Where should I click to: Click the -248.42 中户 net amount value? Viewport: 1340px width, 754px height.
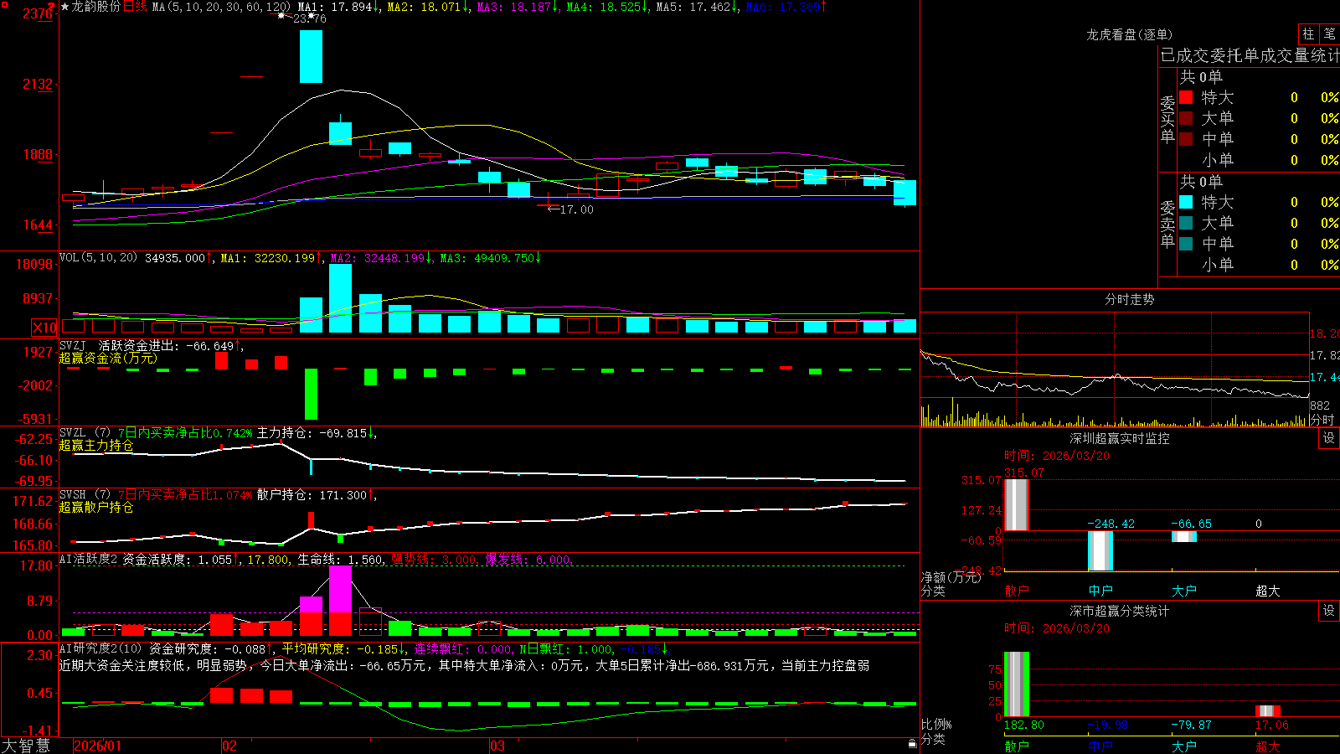click(1111, 524)
